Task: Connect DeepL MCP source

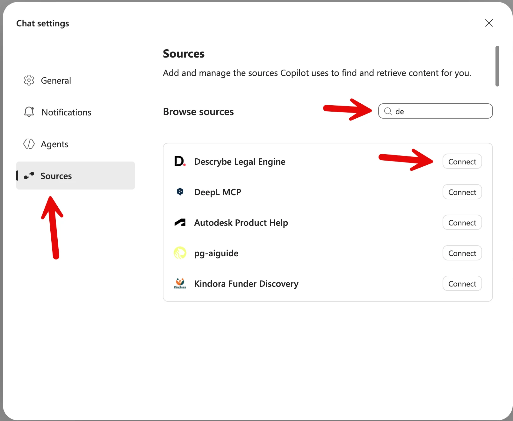Action: point(462,192)
